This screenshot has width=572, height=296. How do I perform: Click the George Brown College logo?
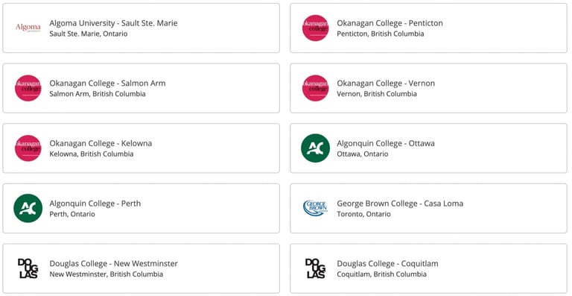(x=315, y=208)
